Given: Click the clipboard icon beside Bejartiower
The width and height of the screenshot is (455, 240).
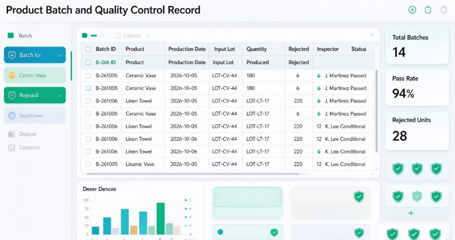Looking at the screenshot, I should [12, 116].
